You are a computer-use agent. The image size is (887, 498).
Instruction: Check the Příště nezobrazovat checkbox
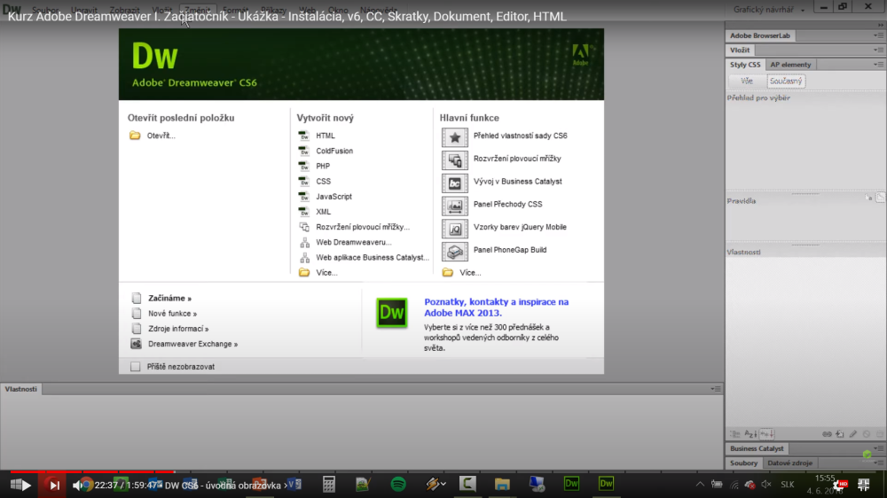[135, 366]
